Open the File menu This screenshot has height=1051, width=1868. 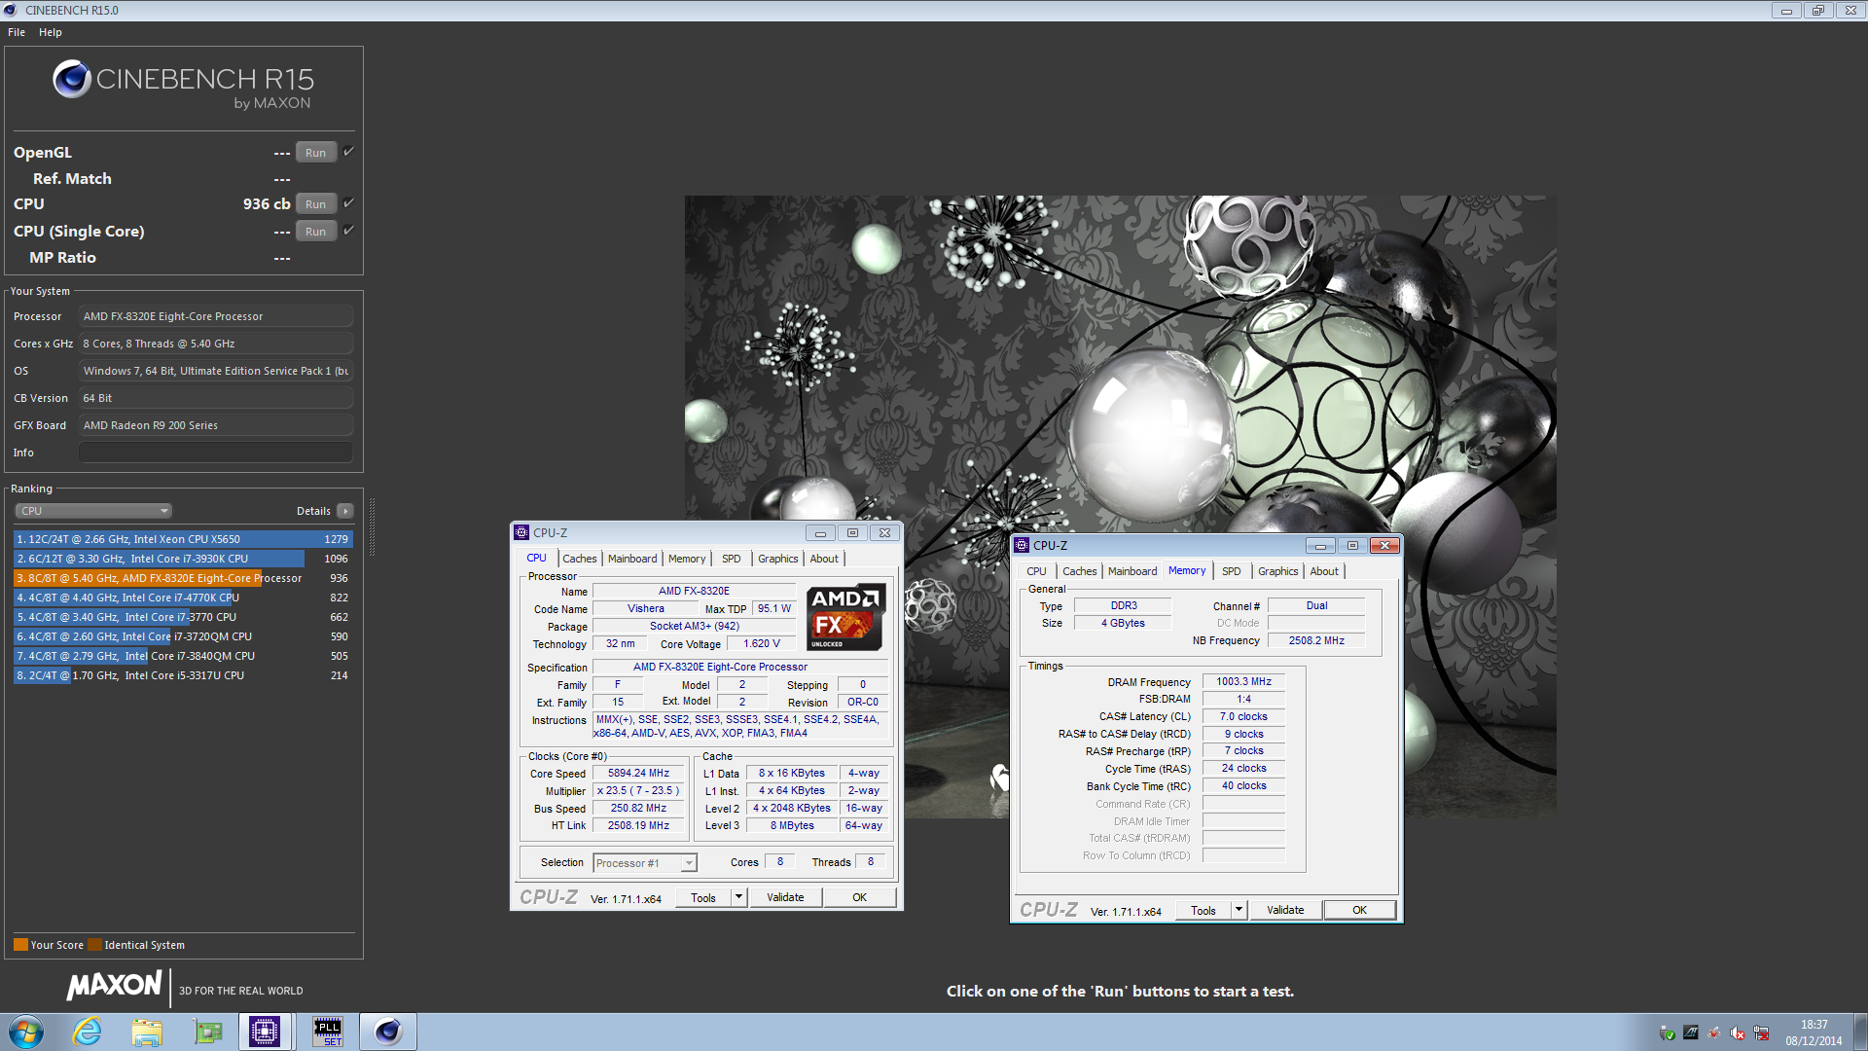tap(17, 32)
